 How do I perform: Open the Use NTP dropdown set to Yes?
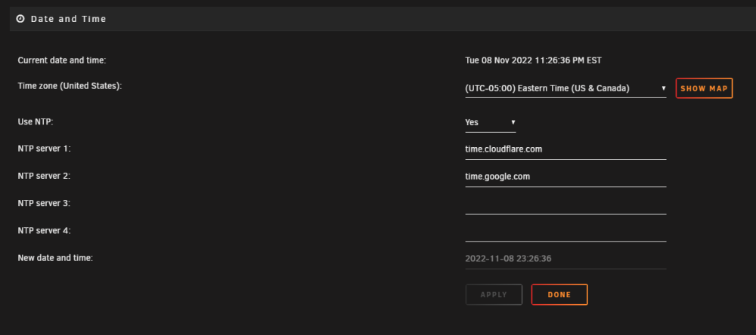(491, 122)
